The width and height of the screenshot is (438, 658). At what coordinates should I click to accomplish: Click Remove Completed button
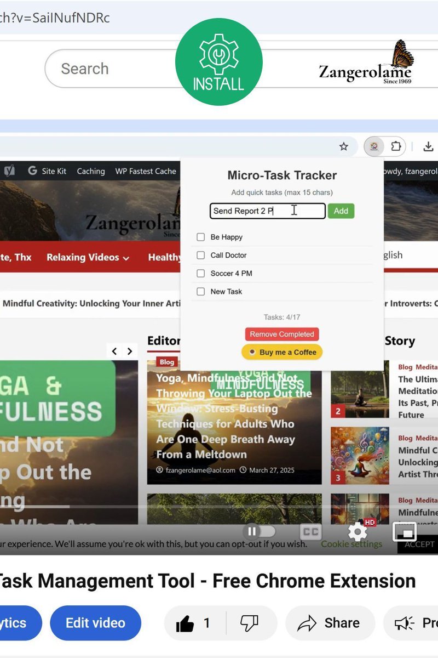click(x=282, y=334)
